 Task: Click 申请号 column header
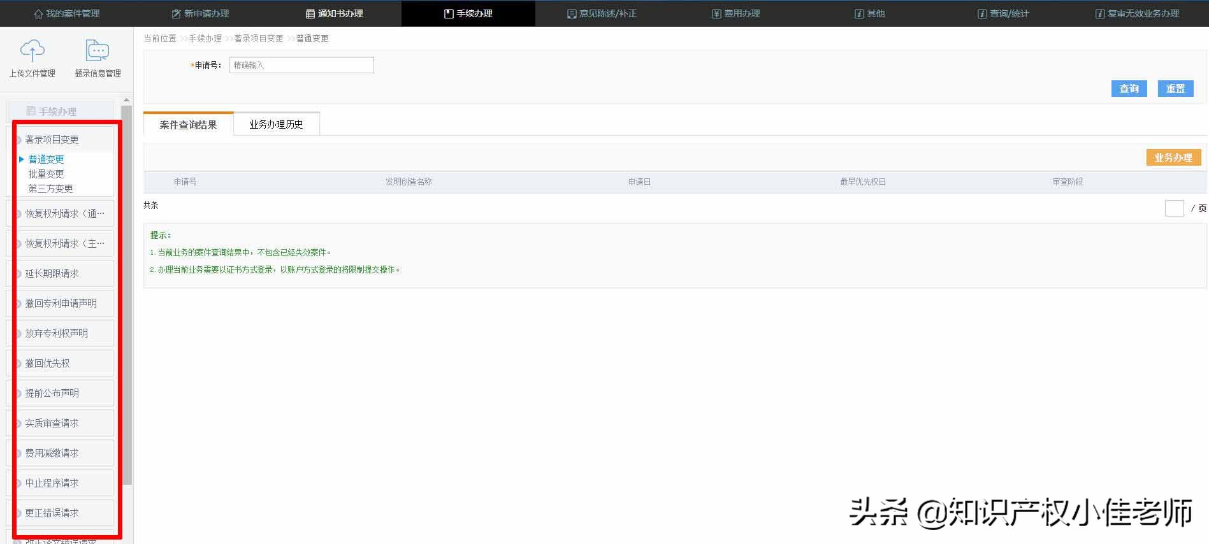click(185, 182)
